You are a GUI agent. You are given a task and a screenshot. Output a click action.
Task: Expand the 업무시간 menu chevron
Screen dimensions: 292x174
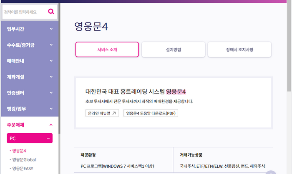(51, 29)
